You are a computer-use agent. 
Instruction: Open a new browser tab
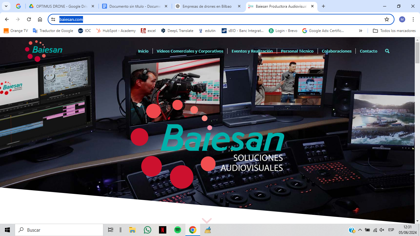coord(323,6)
